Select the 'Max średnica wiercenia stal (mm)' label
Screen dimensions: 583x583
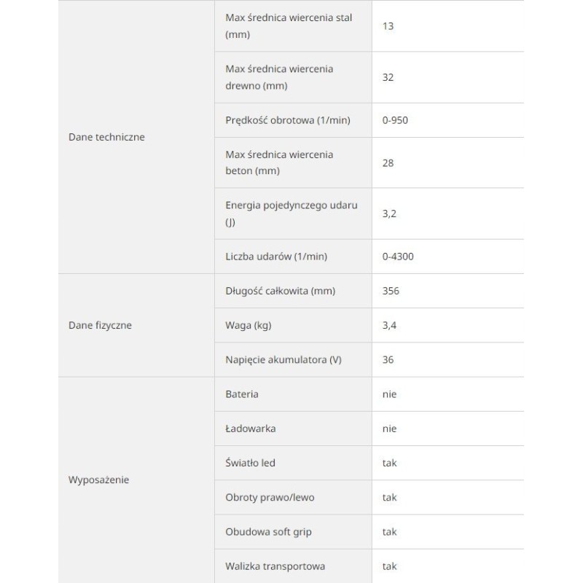tap(289, 26)
